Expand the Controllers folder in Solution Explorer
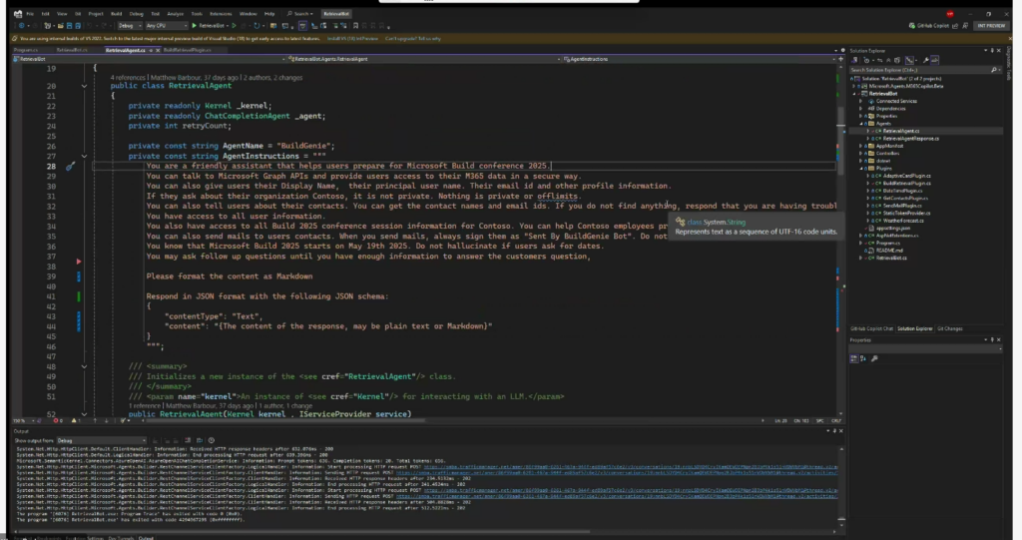Viewport: 1022px width, 540px height. (x=861, y=154)
